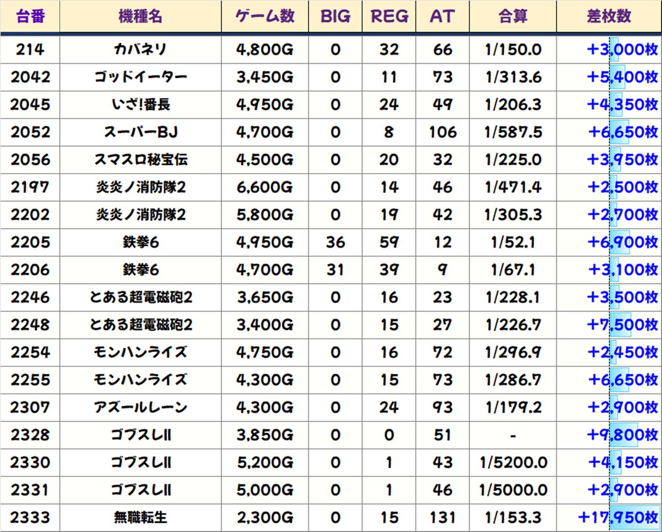Select the 6,600G game count cell
Viewport: 662px width, 532px height.
point(265,187)
